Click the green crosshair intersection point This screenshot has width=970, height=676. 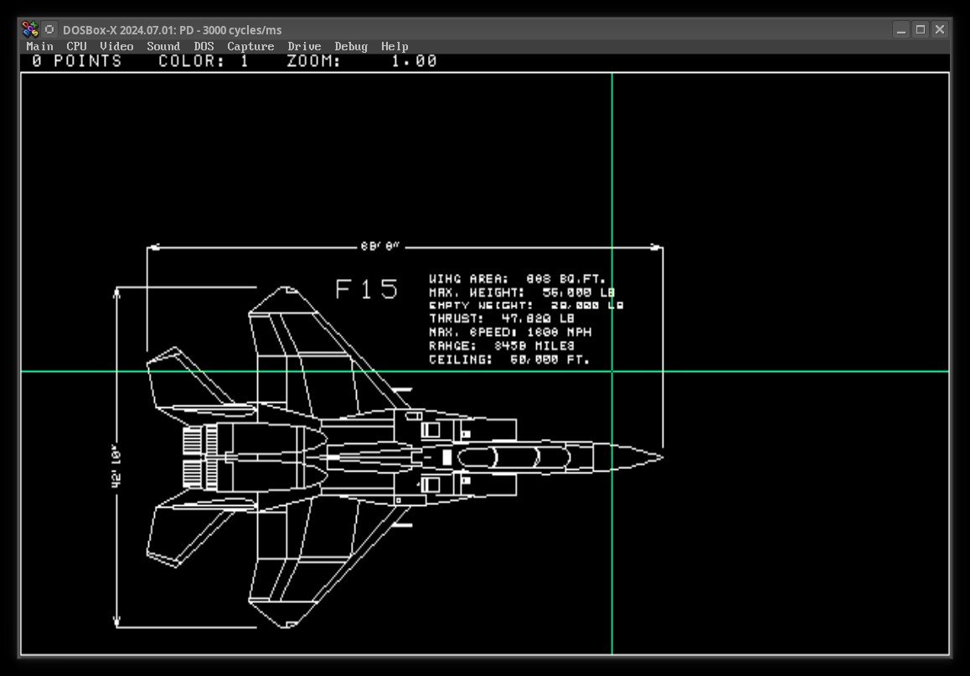coord(612,371)
